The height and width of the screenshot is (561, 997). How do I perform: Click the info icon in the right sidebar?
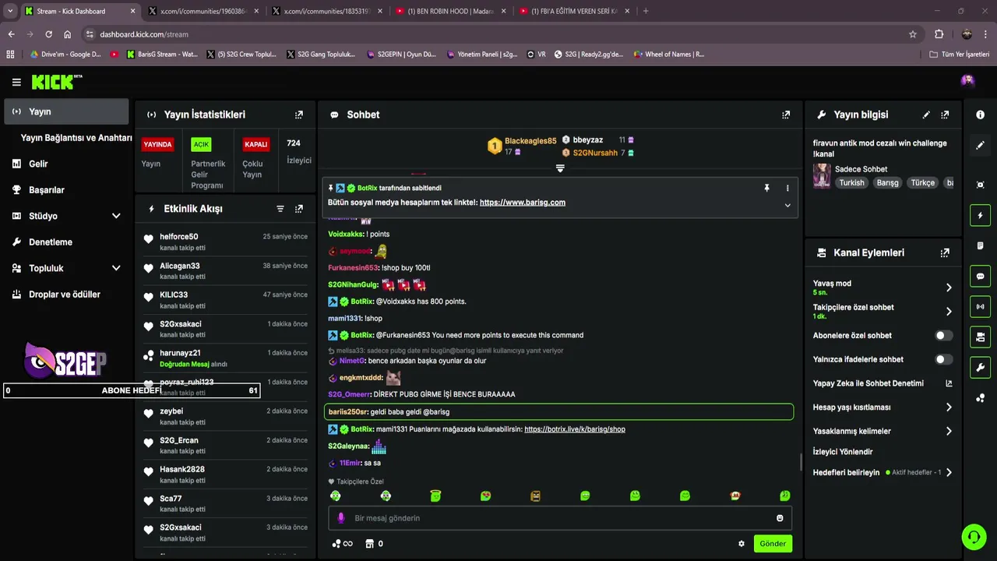(980, 115)
